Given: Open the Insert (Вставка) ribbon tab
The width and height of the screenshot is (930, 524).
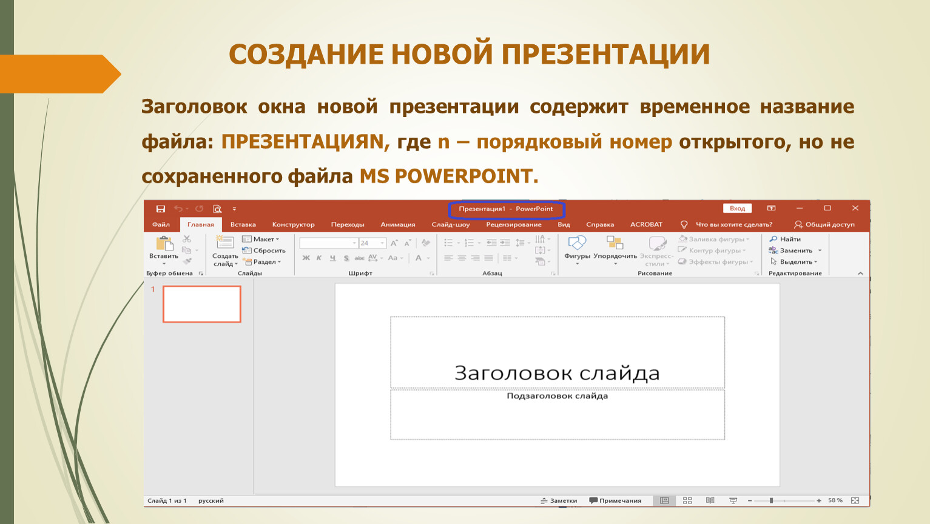Looking at the screenshot, I should 243,224.
